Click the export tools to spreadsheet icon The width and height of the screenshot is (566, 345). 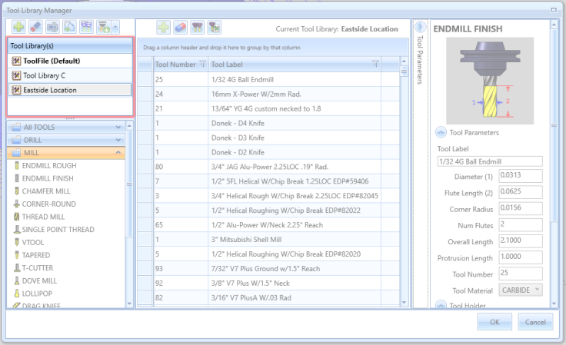coord(215,28)
